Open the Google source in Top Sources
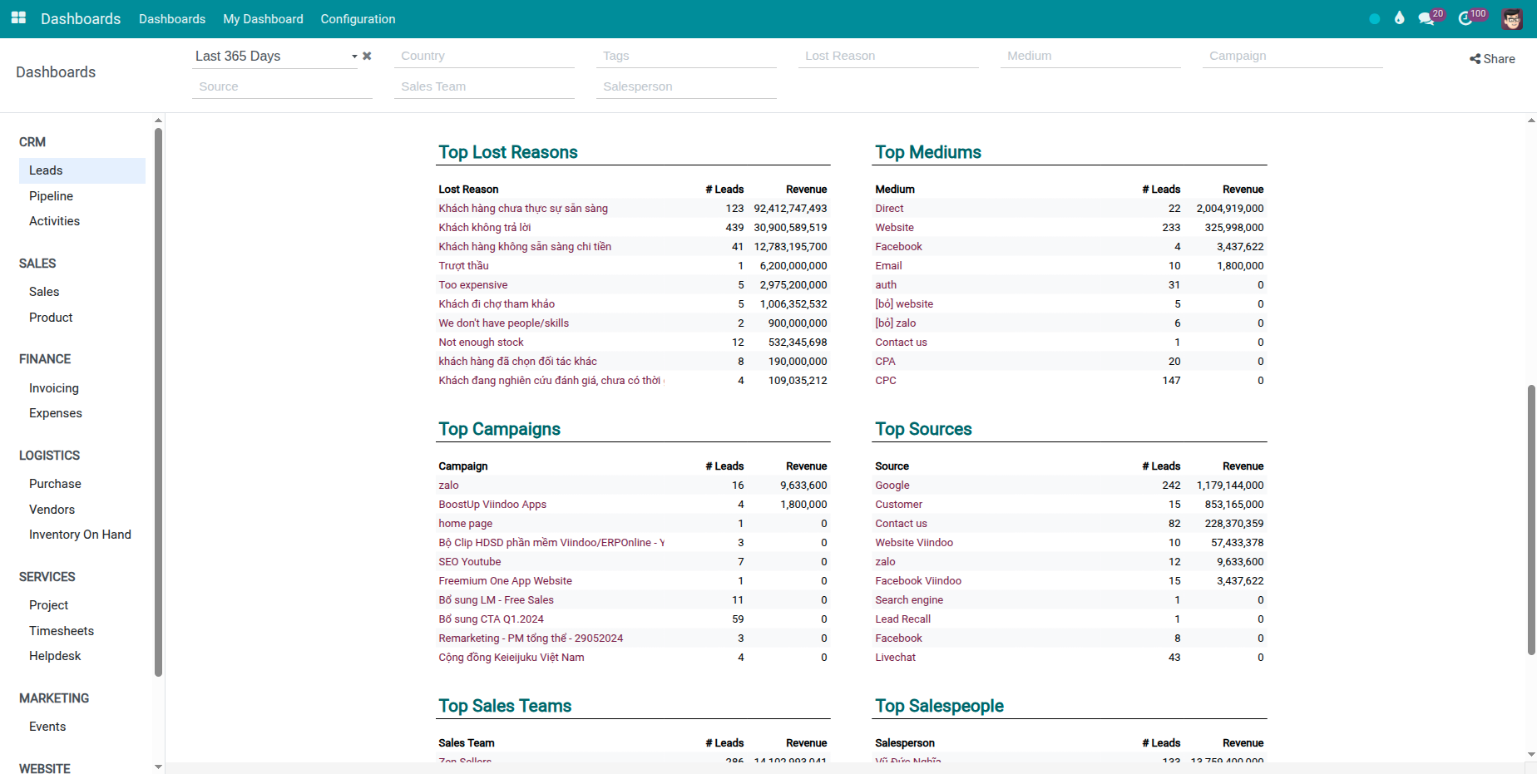Image resolution: width=1537 pixels, height=774 pixels. (892, 485)
